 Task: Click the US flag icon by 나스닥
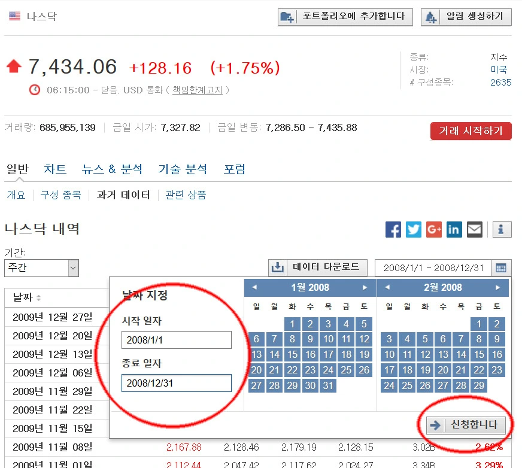pos(14,16)
